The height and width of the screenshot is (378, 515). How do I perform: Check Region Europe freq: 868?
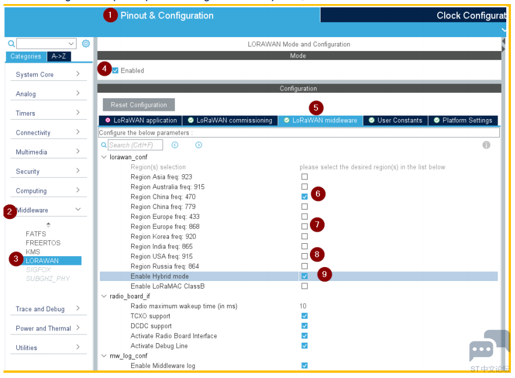click(304, 226)
